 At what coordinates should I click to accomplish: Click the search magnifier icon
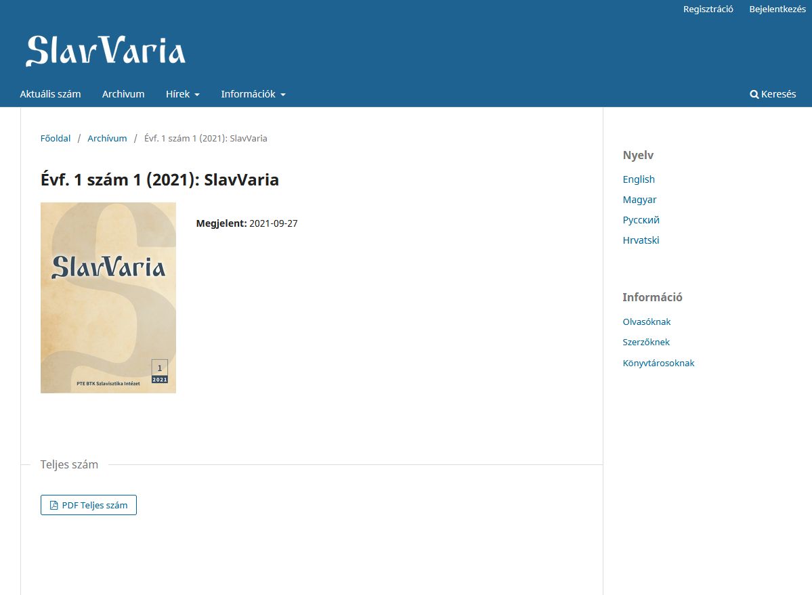click(754, 94)
